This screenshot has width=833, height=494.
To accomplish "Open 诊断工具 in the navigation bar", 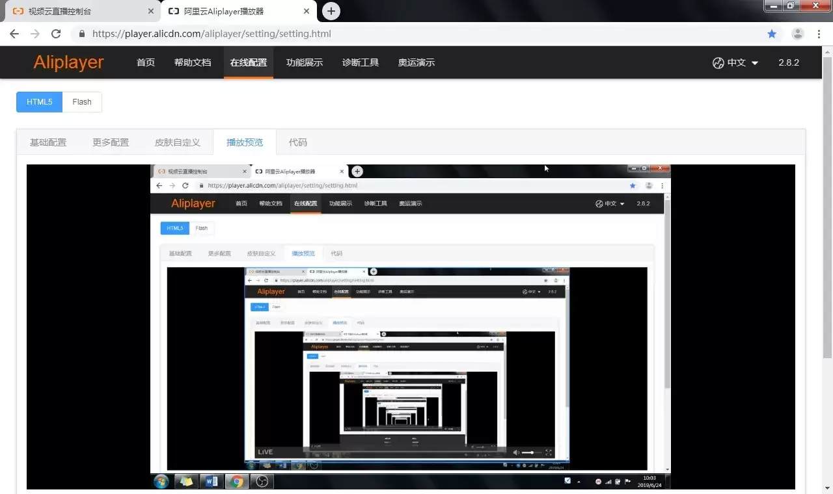I will (361, 63).
